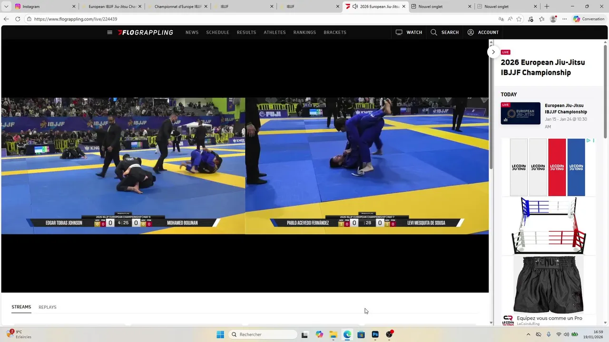The width and height of the screenshot is (609, 342).
Task: Open the Edge profile avatar
Action: (x=553, y=19)
